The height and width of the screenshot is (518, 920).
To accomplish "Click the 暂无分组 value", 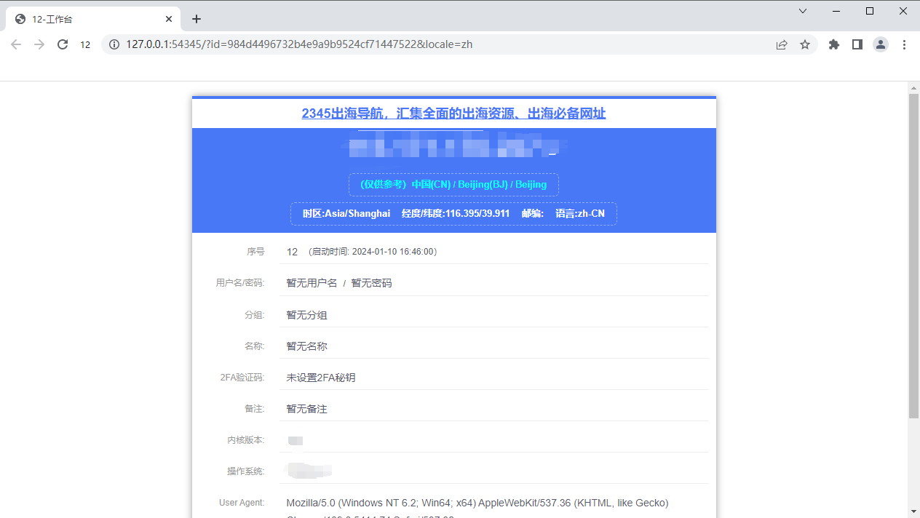I will [306, 315].
